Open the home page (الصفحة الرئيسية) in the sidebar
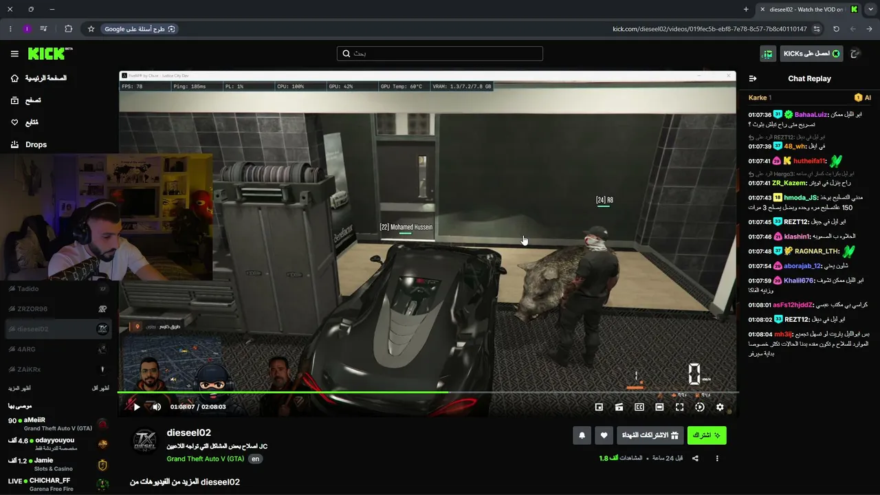 tap(38, 78)
